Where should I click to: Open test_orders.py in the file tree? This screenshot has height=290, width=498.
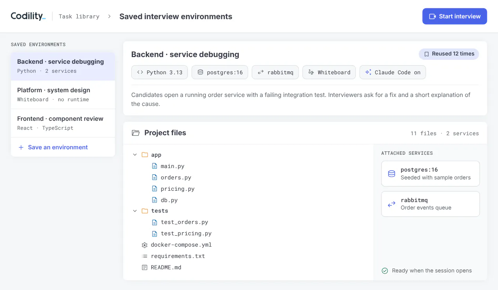[185, 222]
